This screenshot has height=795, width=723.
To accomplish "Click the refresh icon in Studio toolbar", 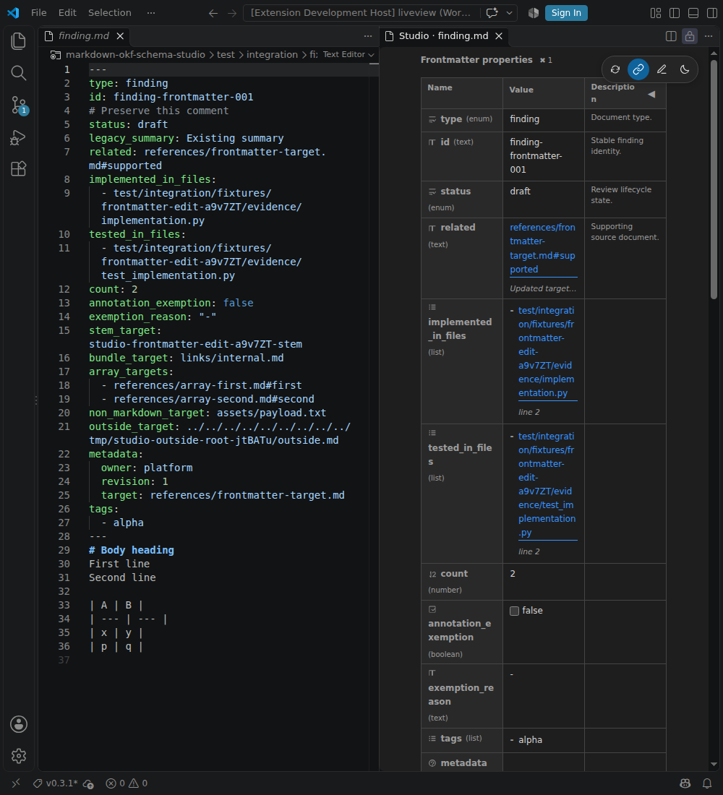I will tap(615, 69).
